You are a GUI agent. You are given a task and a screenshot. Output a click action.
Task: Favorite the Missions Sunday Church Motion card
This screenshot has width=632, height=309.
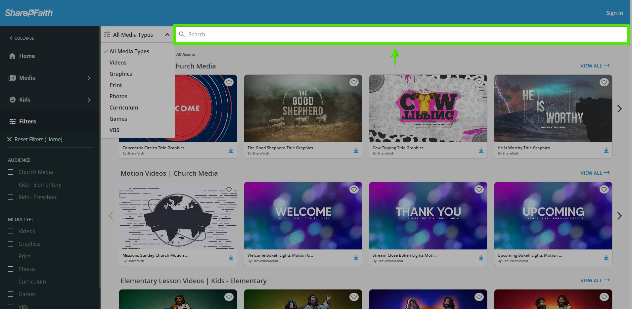pyautogui.click(x=229, y=189)
